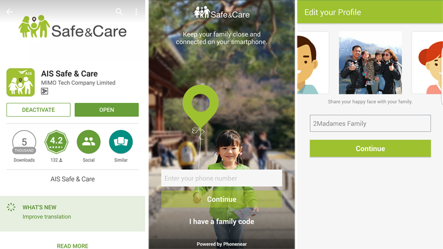The height and width of the screenshot is (249, 443).
Task: Tap the 3+ content rating badge
Action: [44, 91]
